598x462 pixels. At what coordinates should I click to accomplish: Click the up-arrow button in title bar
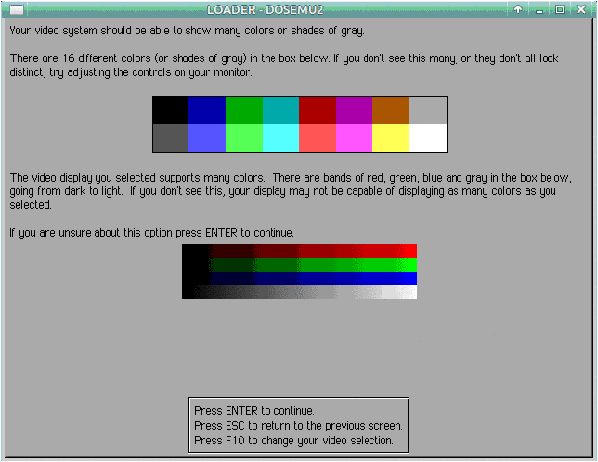pyautogui.click(x=517, y=9)
